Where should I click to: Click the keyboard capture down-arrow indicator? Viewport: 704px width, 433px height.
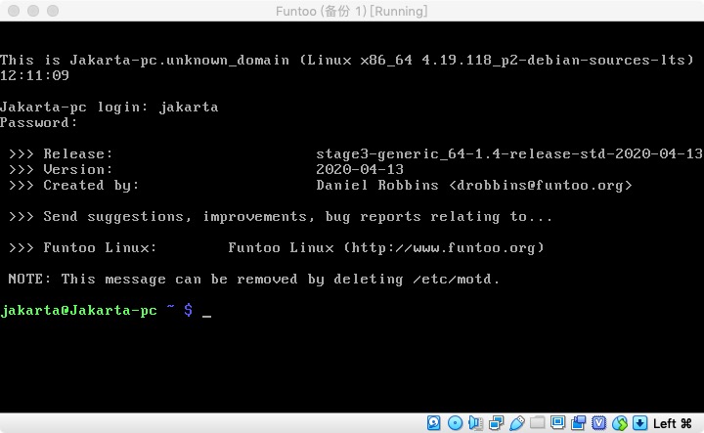pyautogui.click(x=639, y=422)
